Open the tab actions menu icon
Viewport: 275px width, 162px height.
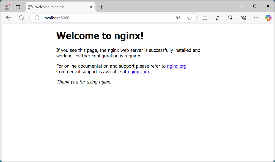click(x=18, y=7)
